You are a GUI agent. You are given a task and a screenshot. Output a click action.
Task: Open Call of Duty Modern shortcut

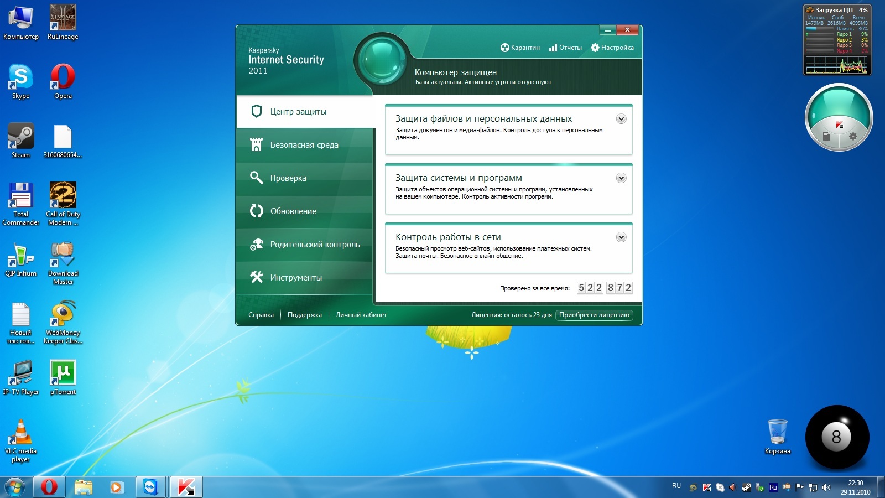pos(63,204)
